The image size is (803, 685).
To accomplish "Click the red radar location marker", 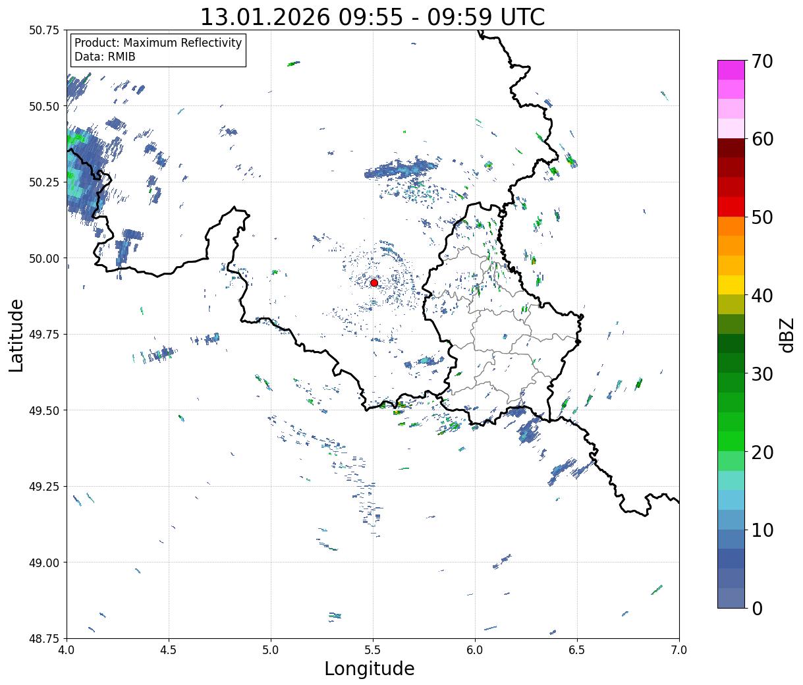I will pyautogui.click(x=374, y=283).
